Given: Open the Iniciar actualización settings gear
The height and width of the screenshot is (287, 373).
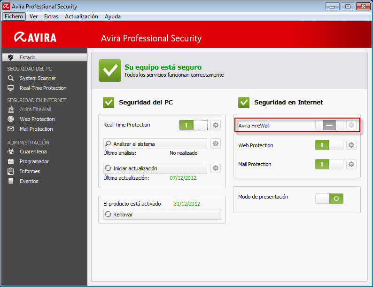Looking at the screenshot, I should click(x=216, y=168).
